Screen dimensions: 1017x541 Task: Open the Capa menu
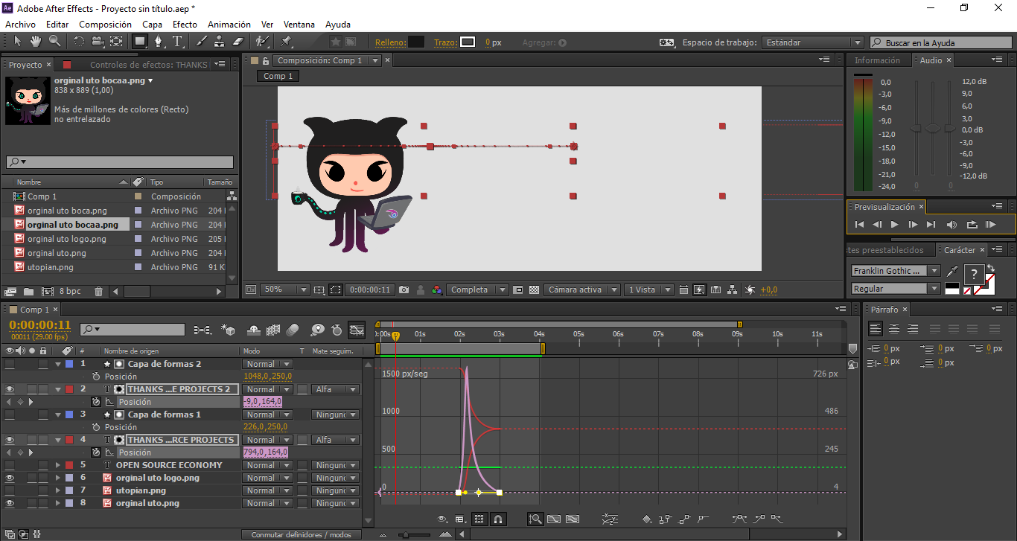coord(153,25)
